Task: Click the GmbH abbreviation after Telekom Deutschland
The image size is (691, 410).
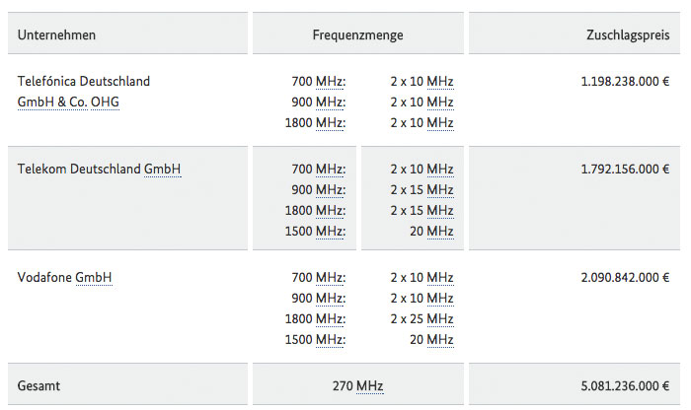Action: [x=162, y=169]
